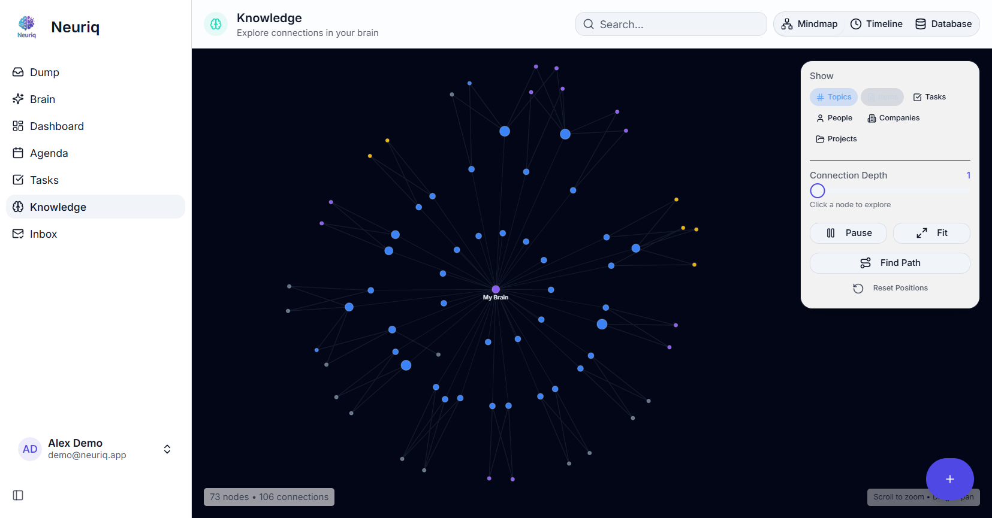Click the 'Click a node to explore' hint
Viewport: 992px width, 518px height.
click(850, 205)
